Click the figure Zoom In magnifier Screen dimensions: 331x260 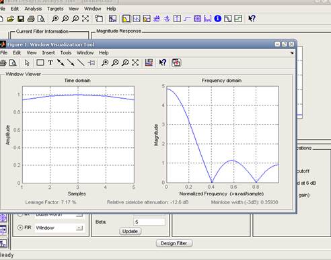(105, 62)
